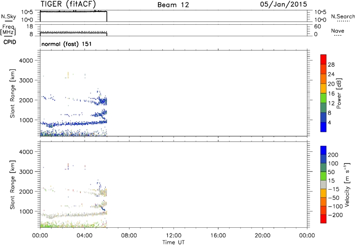355x245 pixels.
Task: Click the 2000 label on velocity panel axis
Action: [x=26, y=191]
